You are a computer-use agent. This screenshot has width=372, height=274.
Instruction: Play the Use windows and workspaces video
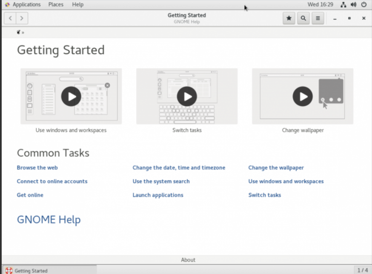71,96
